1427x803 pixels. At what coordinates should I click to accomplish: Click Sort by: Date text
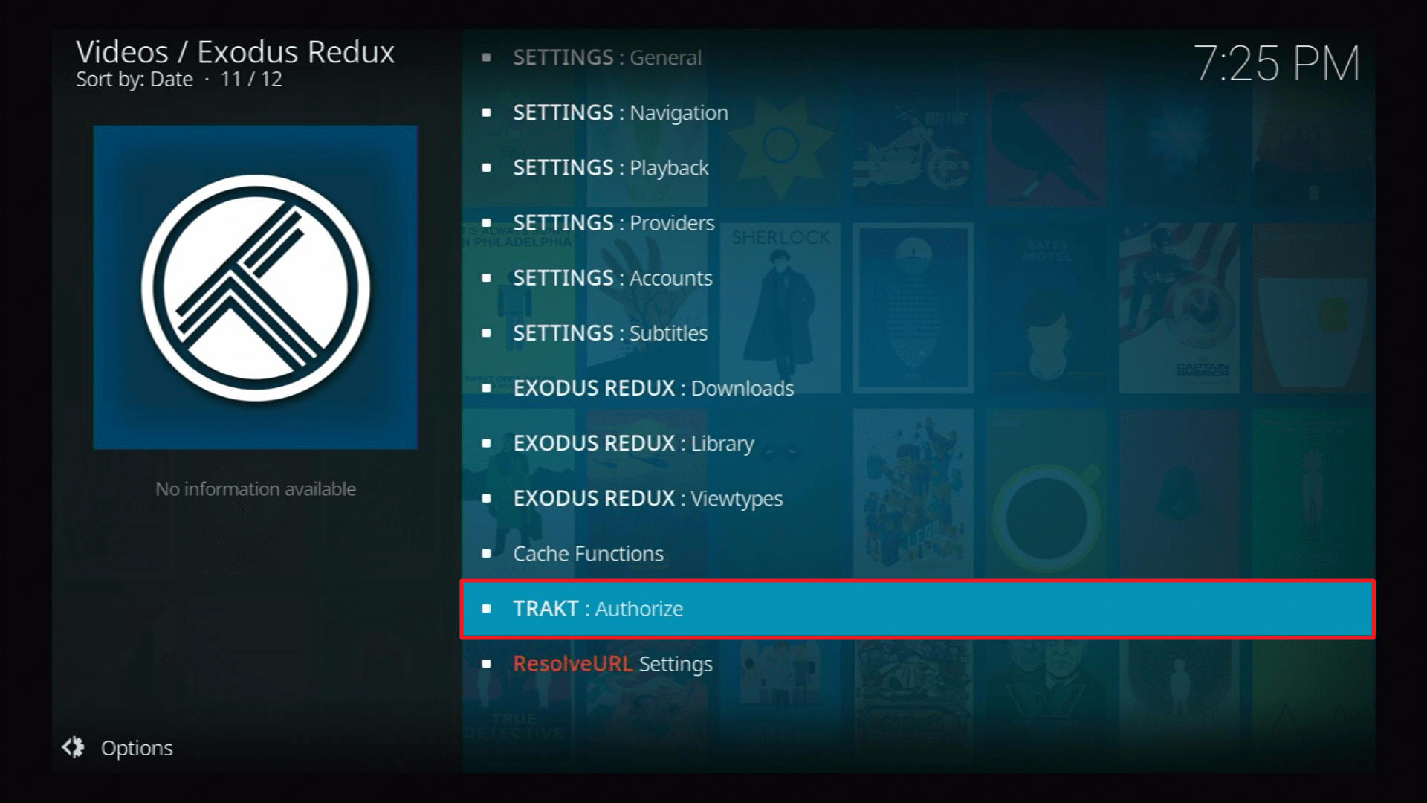pyautogui.click(x=135, y=80)
